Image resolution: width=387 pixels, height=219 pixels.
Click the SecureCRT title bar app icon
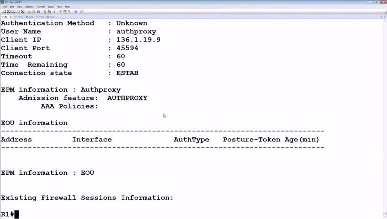[2, 2]
